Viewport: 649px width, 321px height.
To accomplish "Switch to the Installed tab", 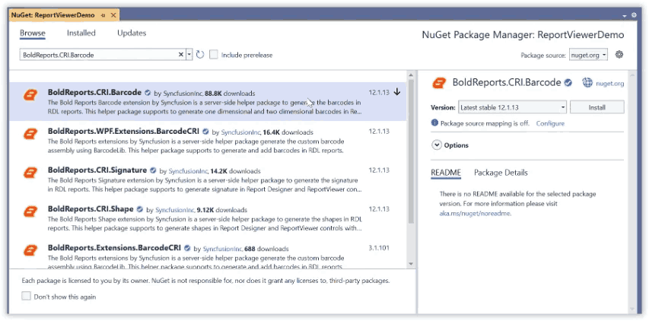I will [x=81, y=33].
